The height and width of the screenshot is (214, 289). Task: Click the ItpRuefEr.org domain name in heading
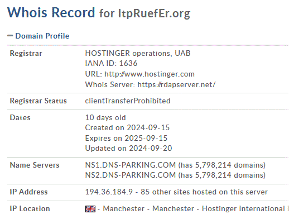(154, 13)
